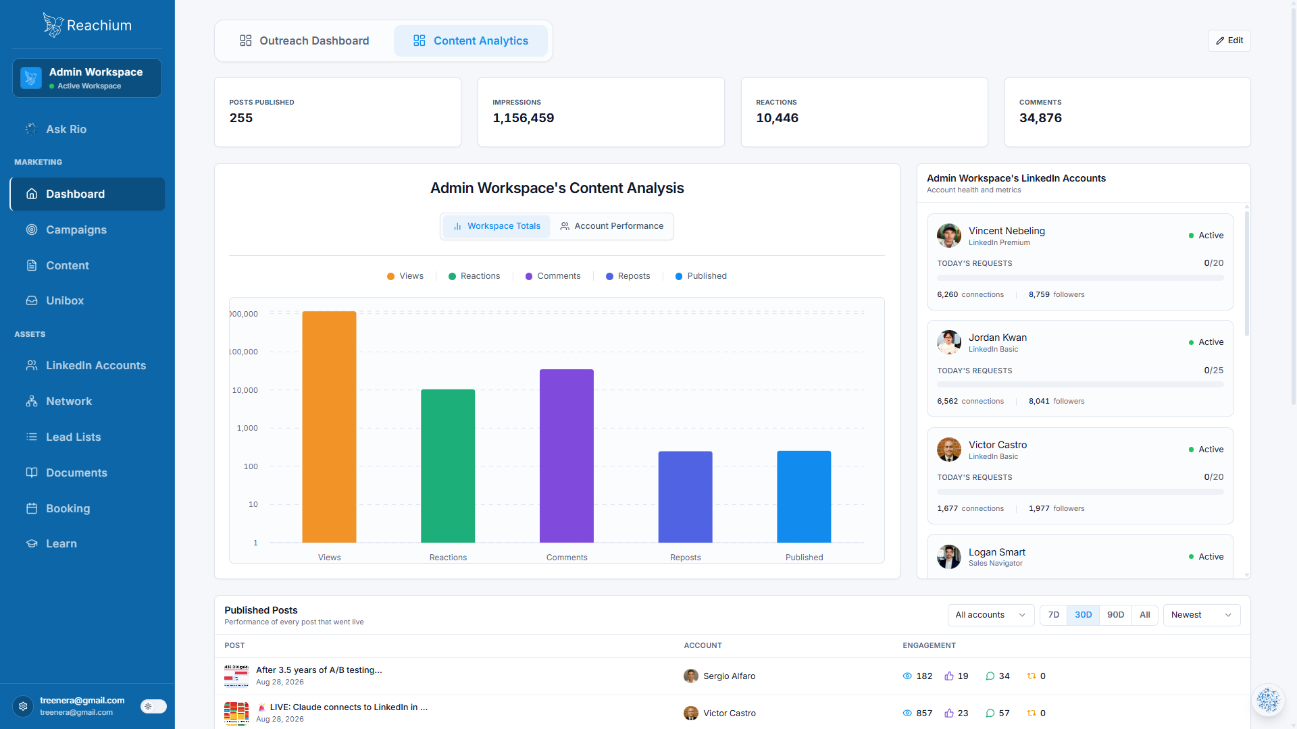Switch to Account Performance view
Viewport: 1297px width, 729px height.
click(611, 226)
